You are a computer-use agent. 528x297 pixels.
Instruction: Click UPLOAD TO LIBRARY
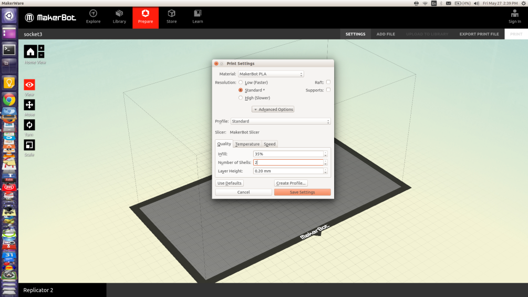pyautogui.click(x=427, y=34)
